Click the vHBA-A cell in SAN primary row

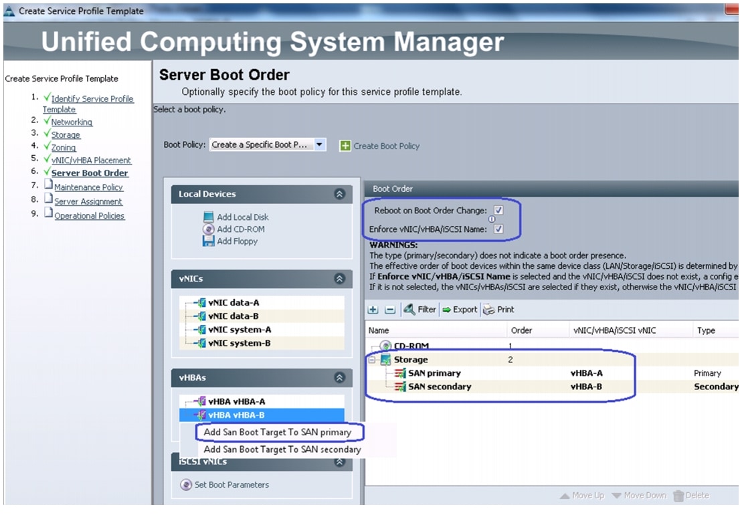click(587, 373)
